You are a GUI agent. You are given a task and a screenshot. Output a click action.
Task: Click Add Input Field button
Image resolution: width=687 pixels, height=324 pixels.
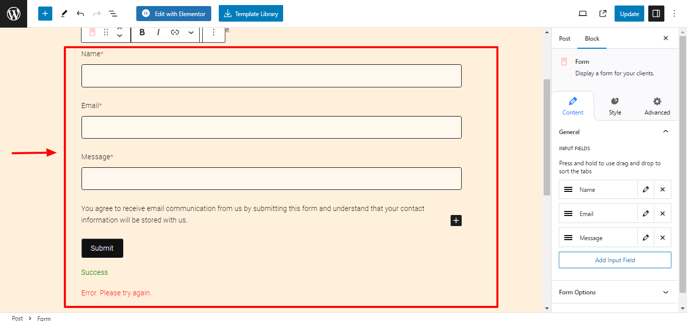(615, 260)
